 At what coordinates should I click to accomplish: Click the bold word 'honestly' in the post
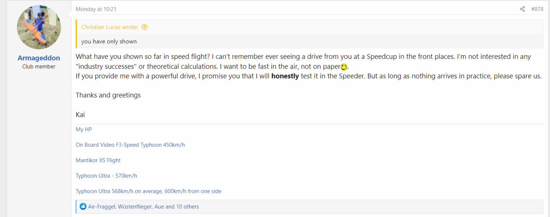pyautogui.click(x=285, y=76)
